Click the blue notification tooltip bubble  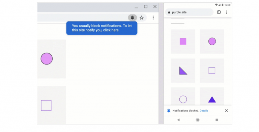(x=102, y=28)
